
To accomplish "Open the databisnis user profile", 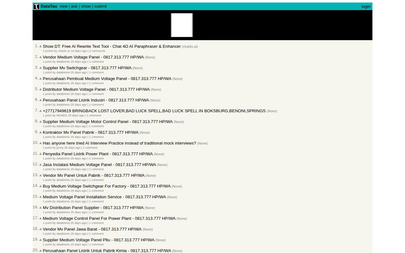I will [x=63, y=61].
